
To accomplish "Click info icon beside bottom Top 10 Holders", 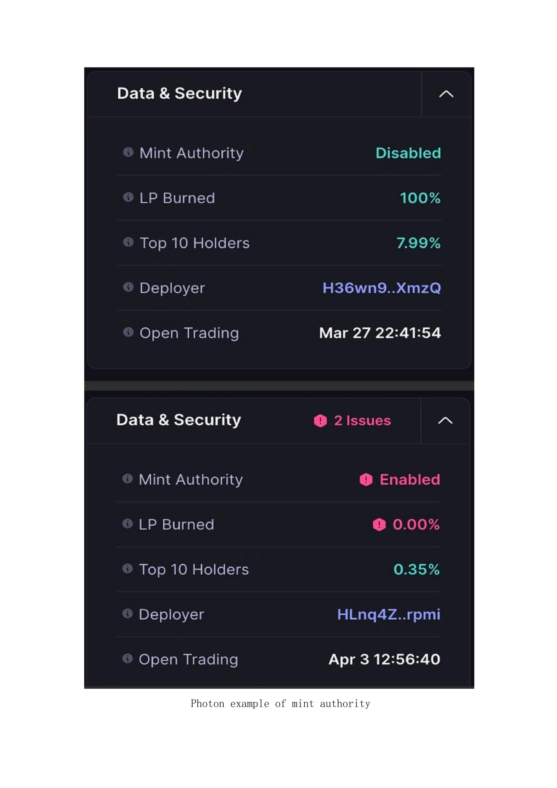I will tap(127, 568).
